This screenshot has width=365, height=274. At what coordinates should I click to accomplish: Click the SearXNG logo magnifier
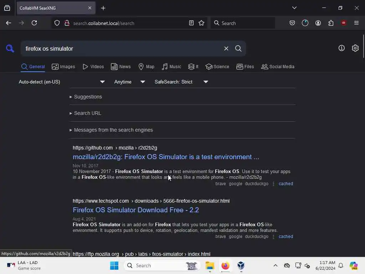tap(10, 49)
